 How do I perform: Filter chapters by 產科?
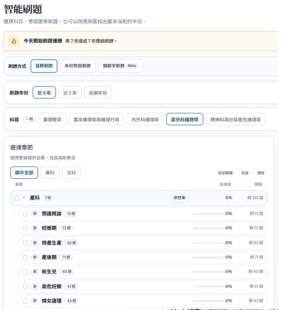(x=50, y=173)
